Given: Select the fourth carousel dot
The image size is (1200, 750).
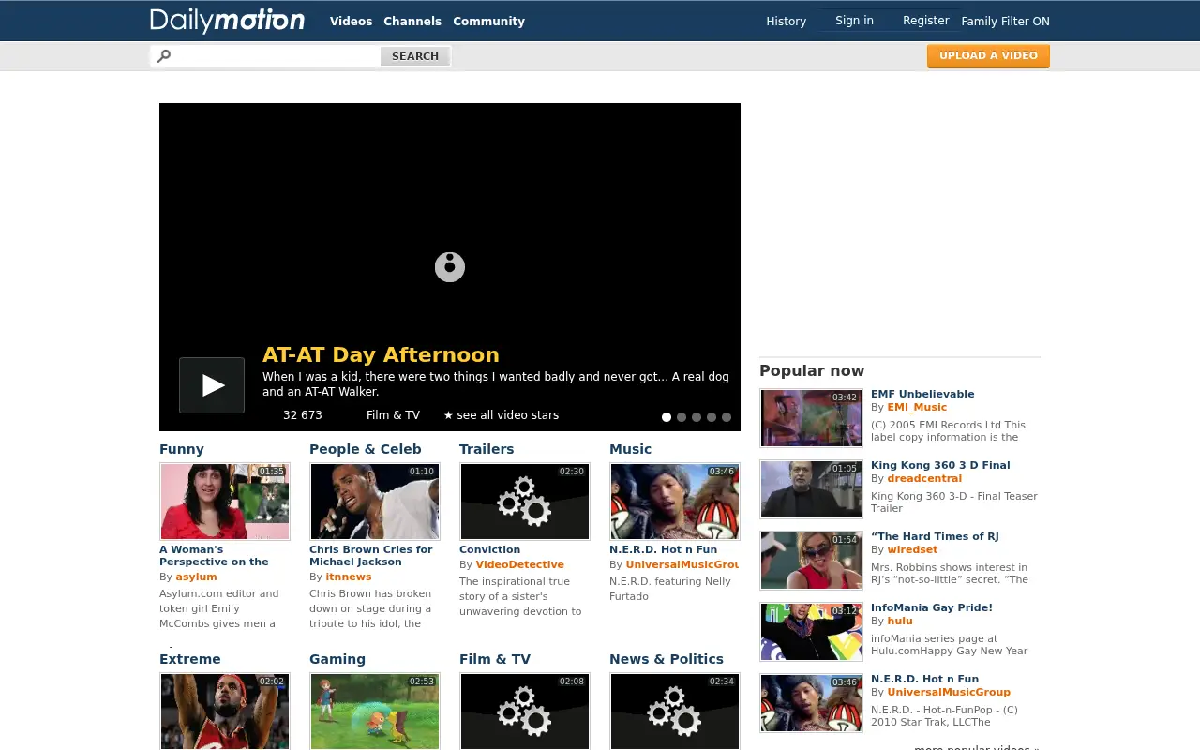Looking at the screenshot, I should click(x=712, y=417).
